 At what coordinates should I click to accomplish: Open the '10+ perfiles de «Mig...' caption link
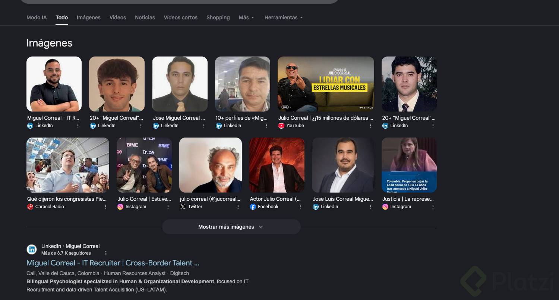(242, 118)
